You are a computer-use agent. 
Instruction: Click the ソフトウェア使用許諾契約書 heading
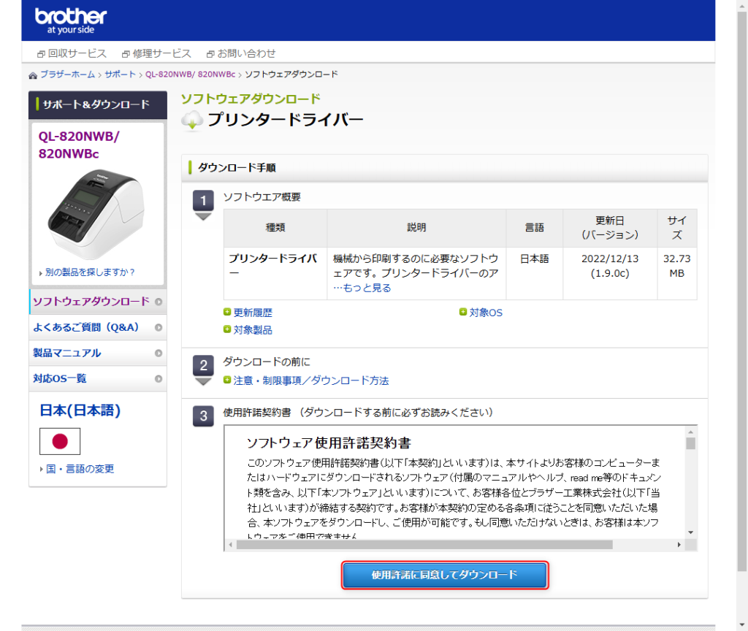(x=329, y=443)
